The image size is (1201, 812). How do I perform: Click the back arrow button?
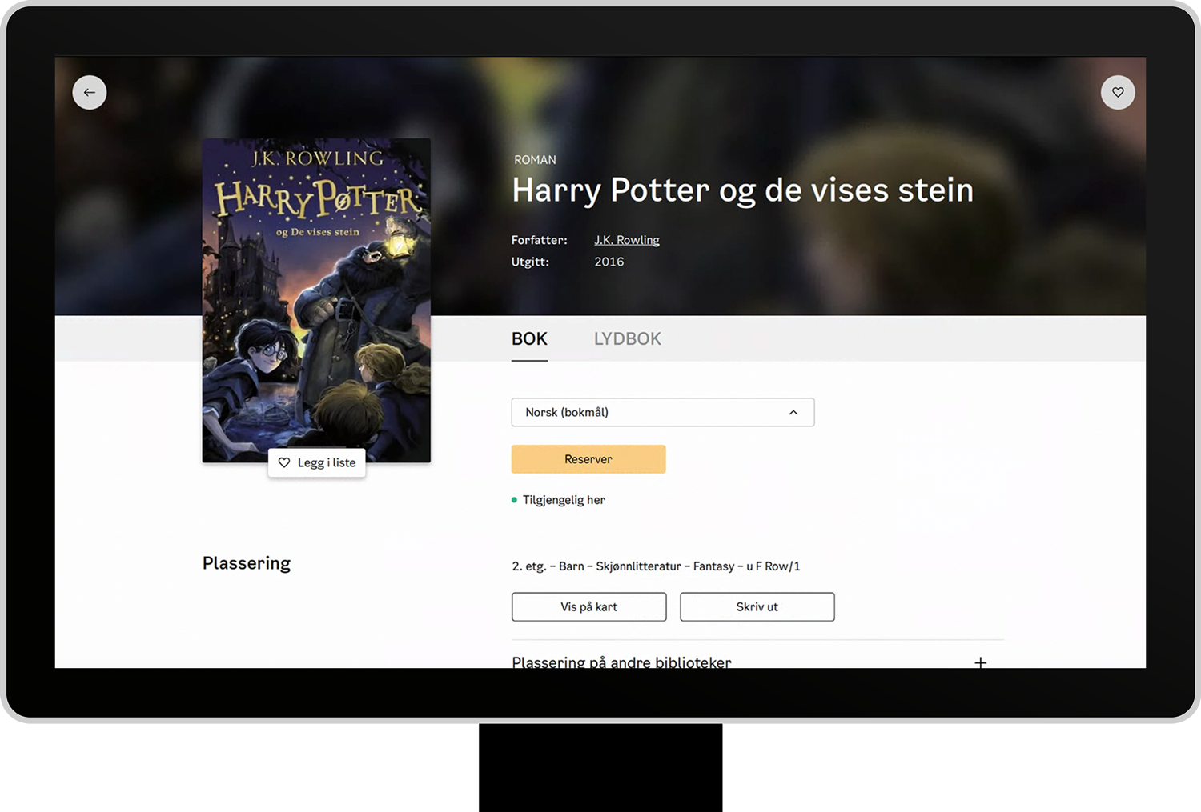[x=90, y=93]
